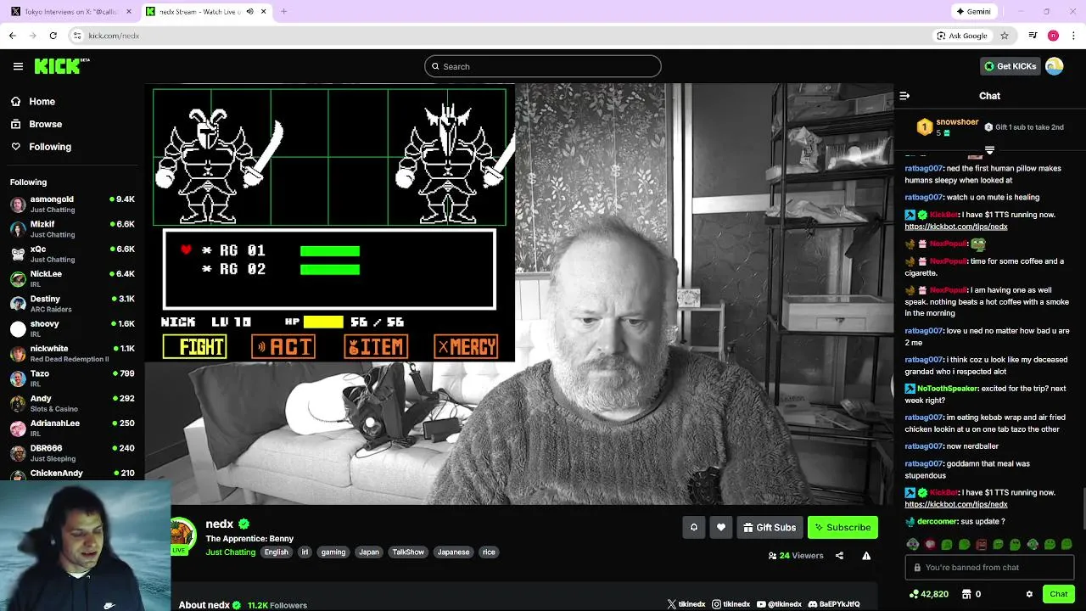The height and width of the screenshot is (611, 1086).
Task: Select the gaming tag
Action: tap(333, 552)
